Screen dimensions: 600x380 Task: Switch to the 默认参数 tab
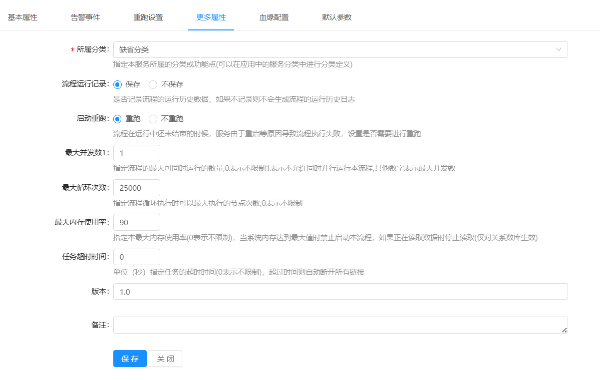337,17
